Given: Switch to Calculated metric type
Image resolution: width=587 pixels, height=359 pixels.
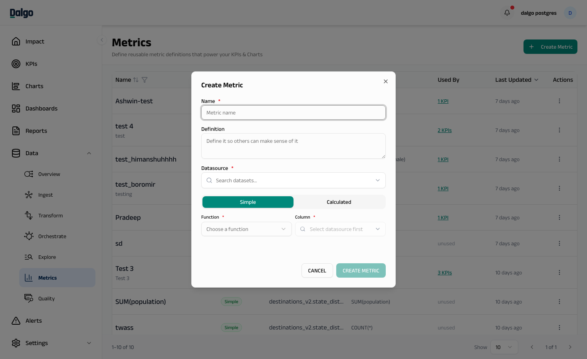Looking at the screenshot, I should [x=339, y=202].
